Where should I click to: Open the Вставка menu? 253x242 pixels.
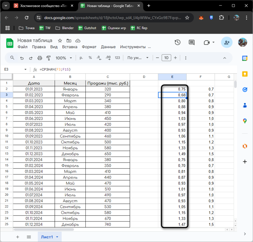click(x=70, y=47)
